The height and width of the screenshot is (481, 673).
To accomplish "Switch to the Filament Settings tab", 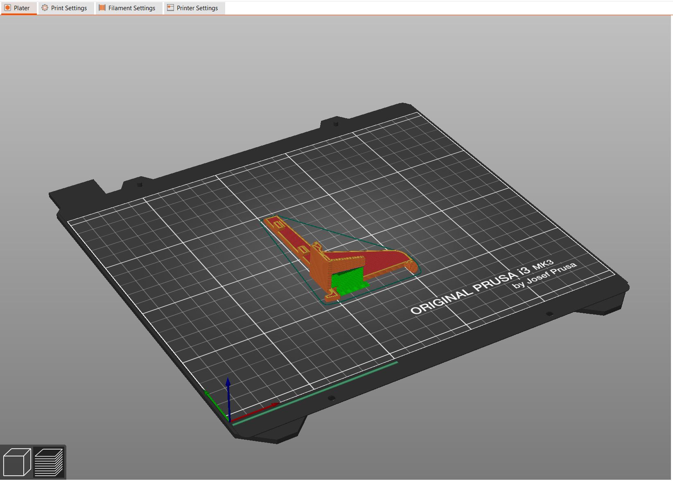I will point(128,8).
